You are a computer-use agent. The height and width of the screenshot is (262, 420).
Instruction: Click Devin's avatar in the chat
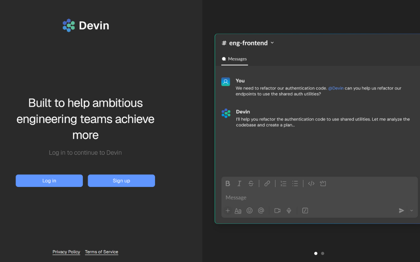coord(226,113)
